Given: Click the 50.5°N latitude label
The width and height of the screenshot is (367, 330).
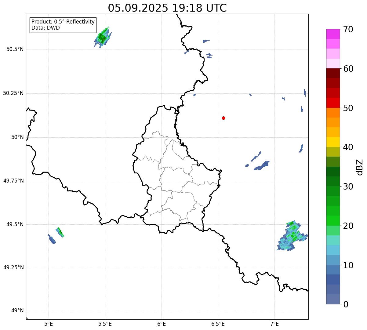Looking at the screenshot, I should (x=15, y=49).
